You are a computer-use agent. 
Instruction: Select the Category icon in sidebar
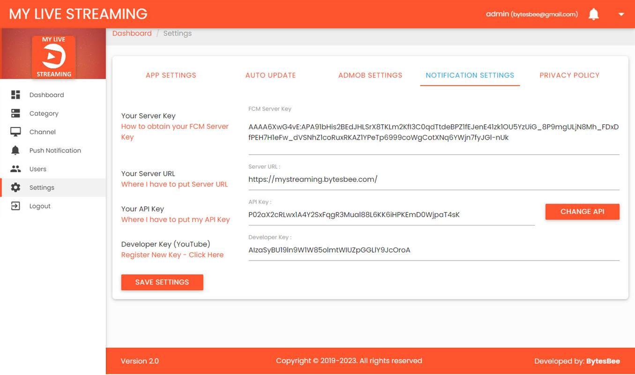[15, 113]
